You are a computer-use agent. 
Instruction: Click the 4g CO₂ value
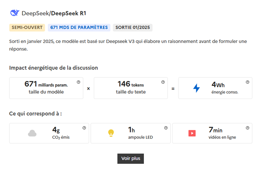[x=56, y=130]
